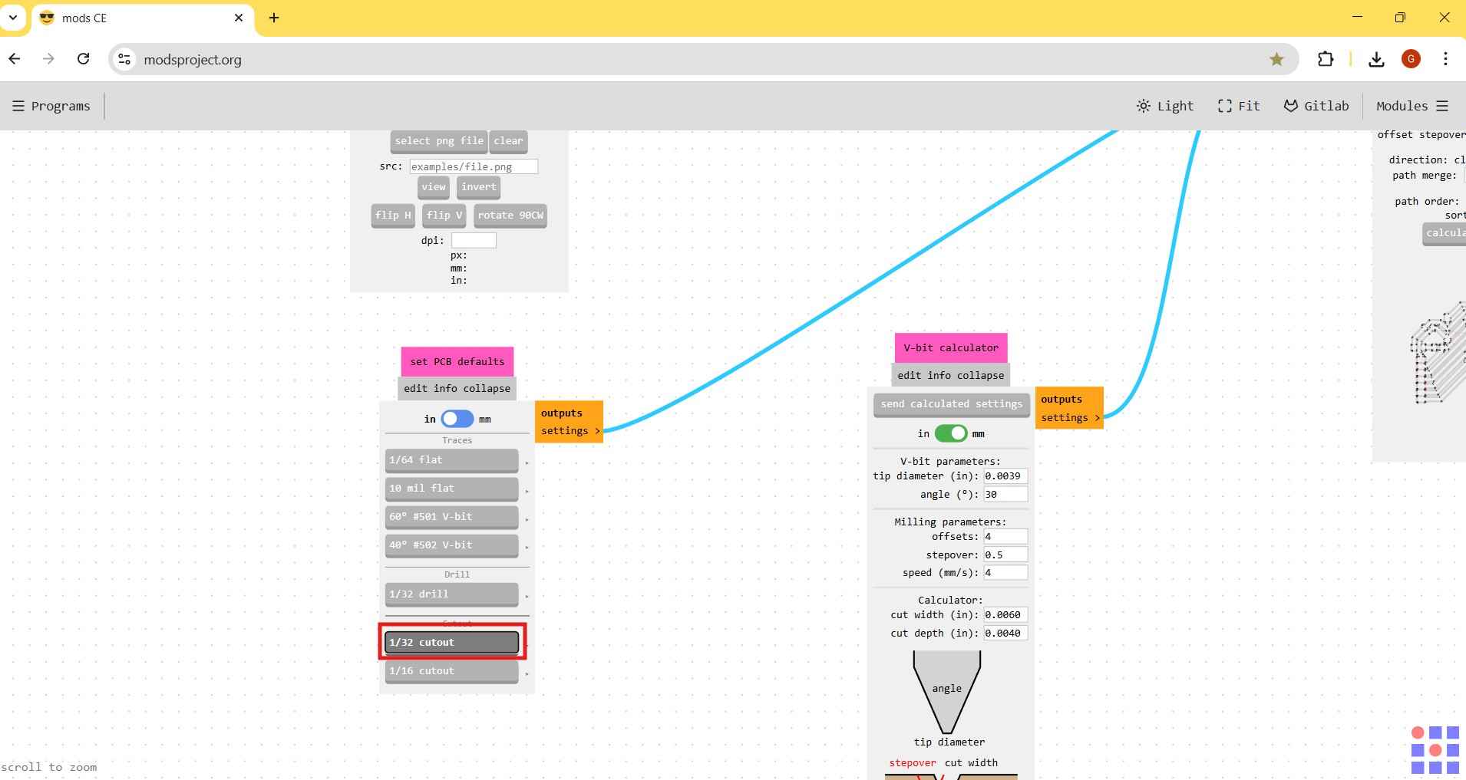Screen dimensions: 1466x780
Task: Select the V-bit calculator module header
Action: click(x=951, y=347)
